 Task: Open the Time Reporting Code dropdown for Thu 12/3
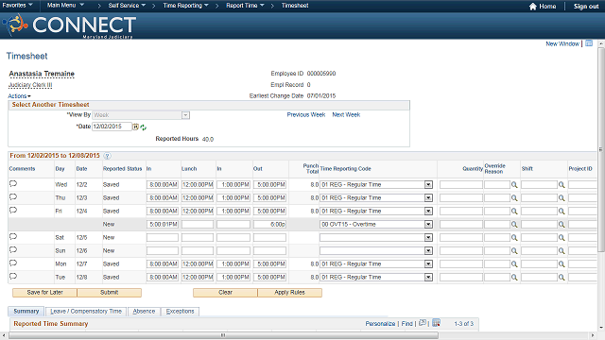pos(428,198)
